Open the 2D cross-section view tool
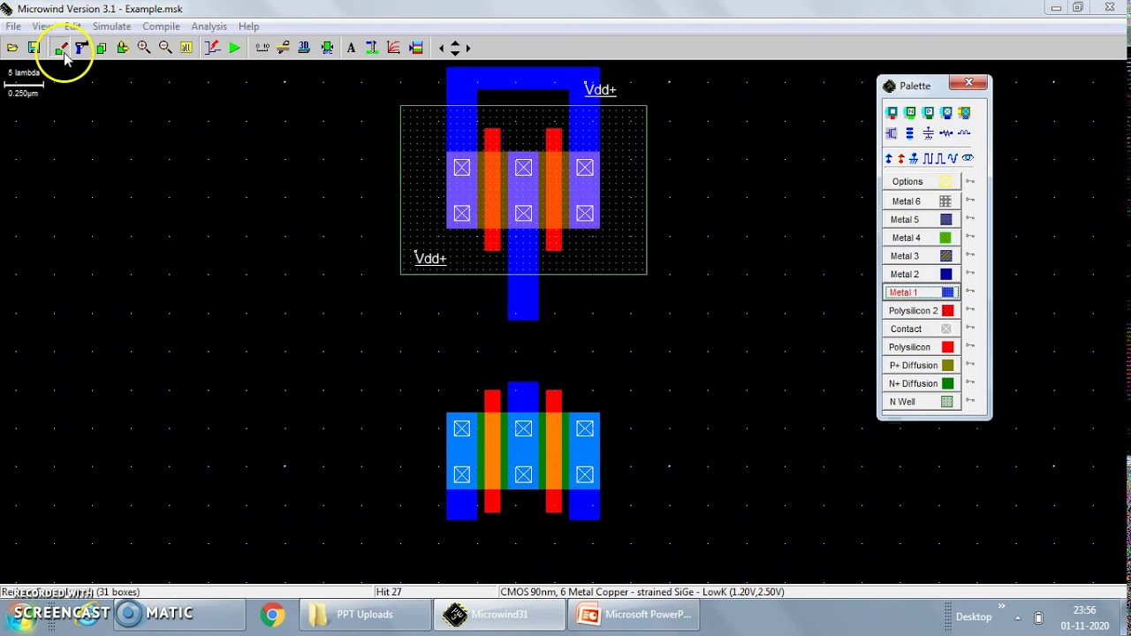Viewport: 1131px width, 636px height. (284, 48)
